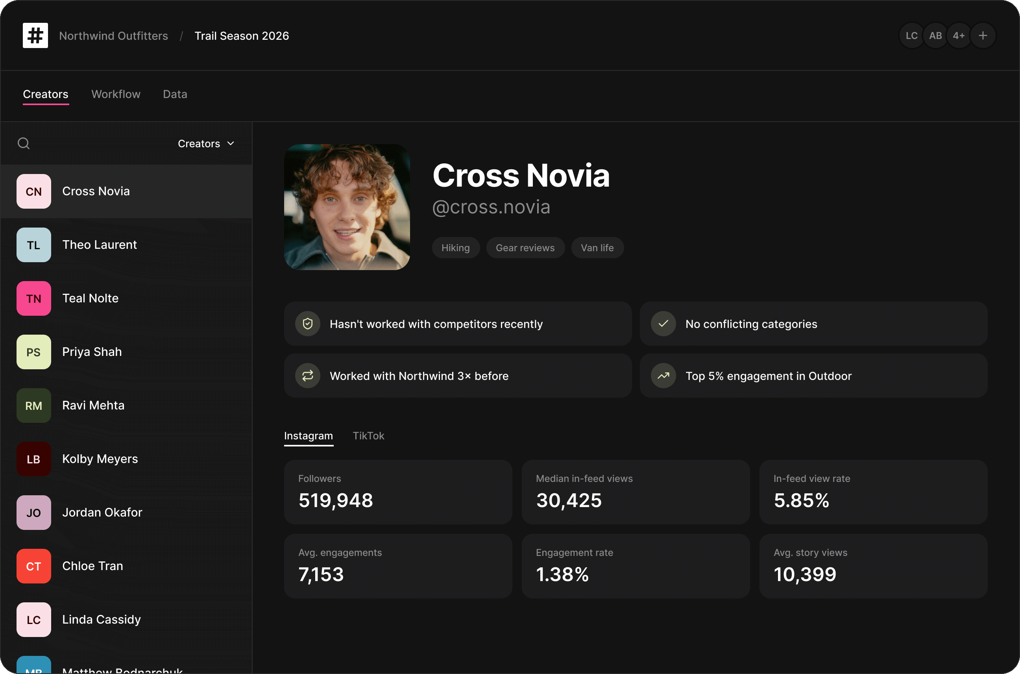Open the creator search magnifier icon

click(x=24, y=143)
